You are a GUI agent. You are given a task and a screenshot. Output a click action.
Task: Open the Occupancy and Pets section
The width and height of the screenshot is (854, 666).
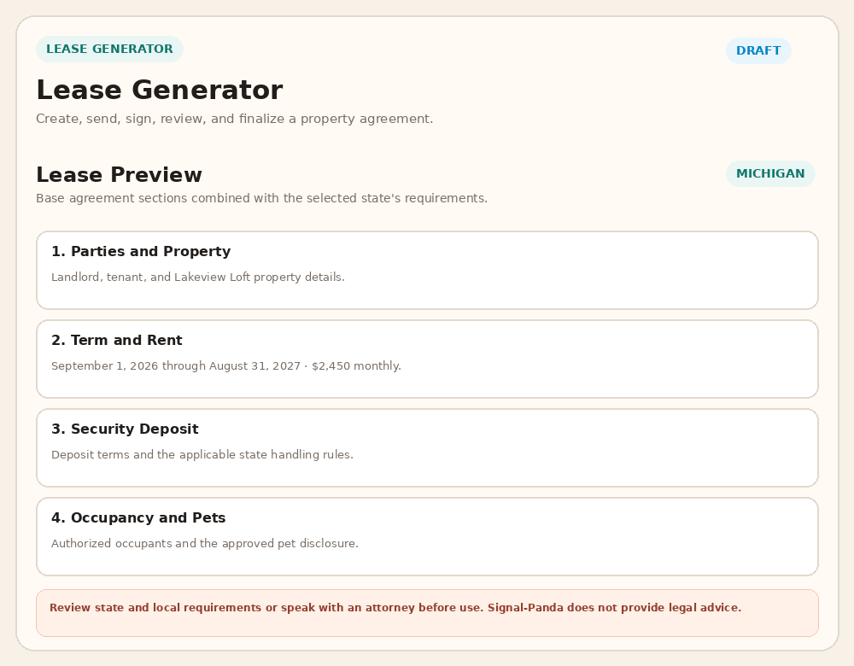427,536
